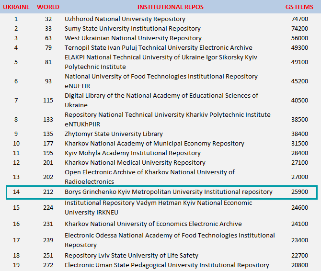Select Digital Library of National Academy of Educational Sciences

pyautogui.click(x=161, y=100)
